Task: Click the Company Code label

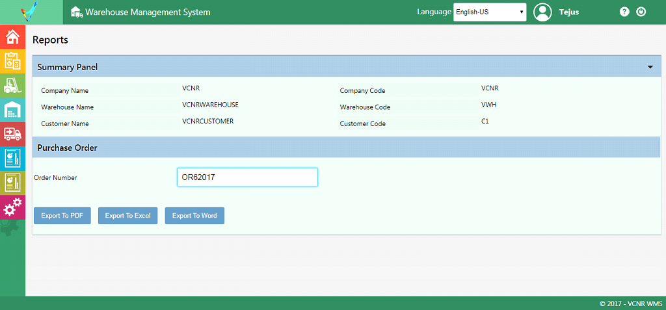Action: (362, 90)
